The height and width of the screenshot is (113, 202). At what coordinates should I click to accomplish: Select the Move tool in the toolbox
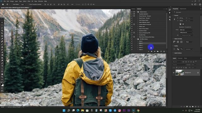click(x=2, y=22)
